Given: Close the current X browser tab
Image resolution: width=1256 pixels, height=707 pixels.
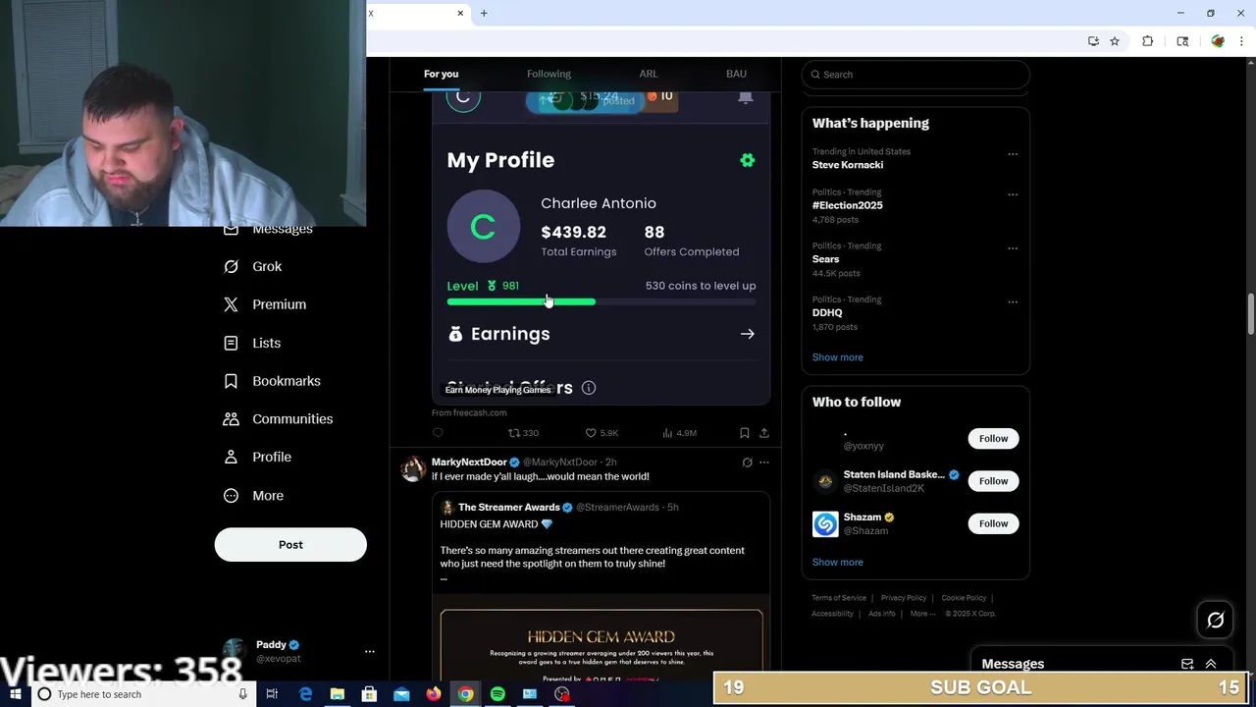Looking at the screenshot, I should coord(460,13).
